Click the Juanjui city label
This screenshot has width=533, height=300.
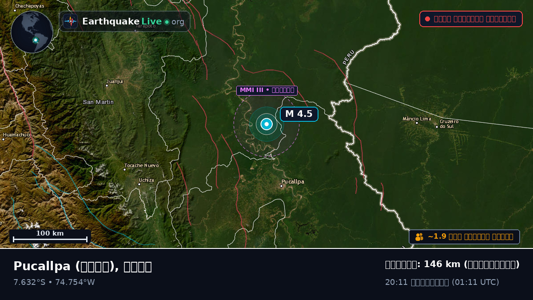coord(115,81)
